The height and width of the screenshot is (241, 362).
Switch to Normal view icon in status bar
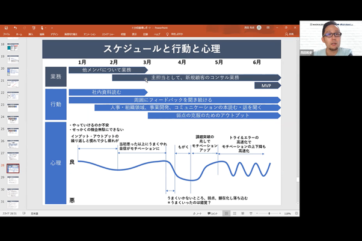click(x=226, y=213)
